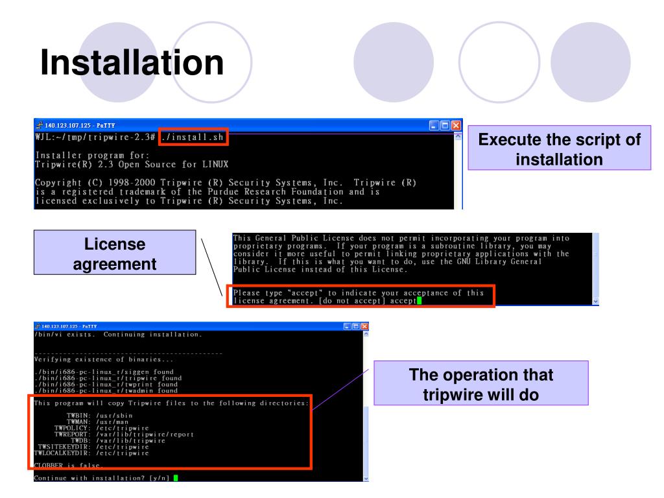Image resolution: width=664 pixels, height=498 pixels.
Task: Click the bottom terminal's scroll-down arrow
Action: (366, 478)
